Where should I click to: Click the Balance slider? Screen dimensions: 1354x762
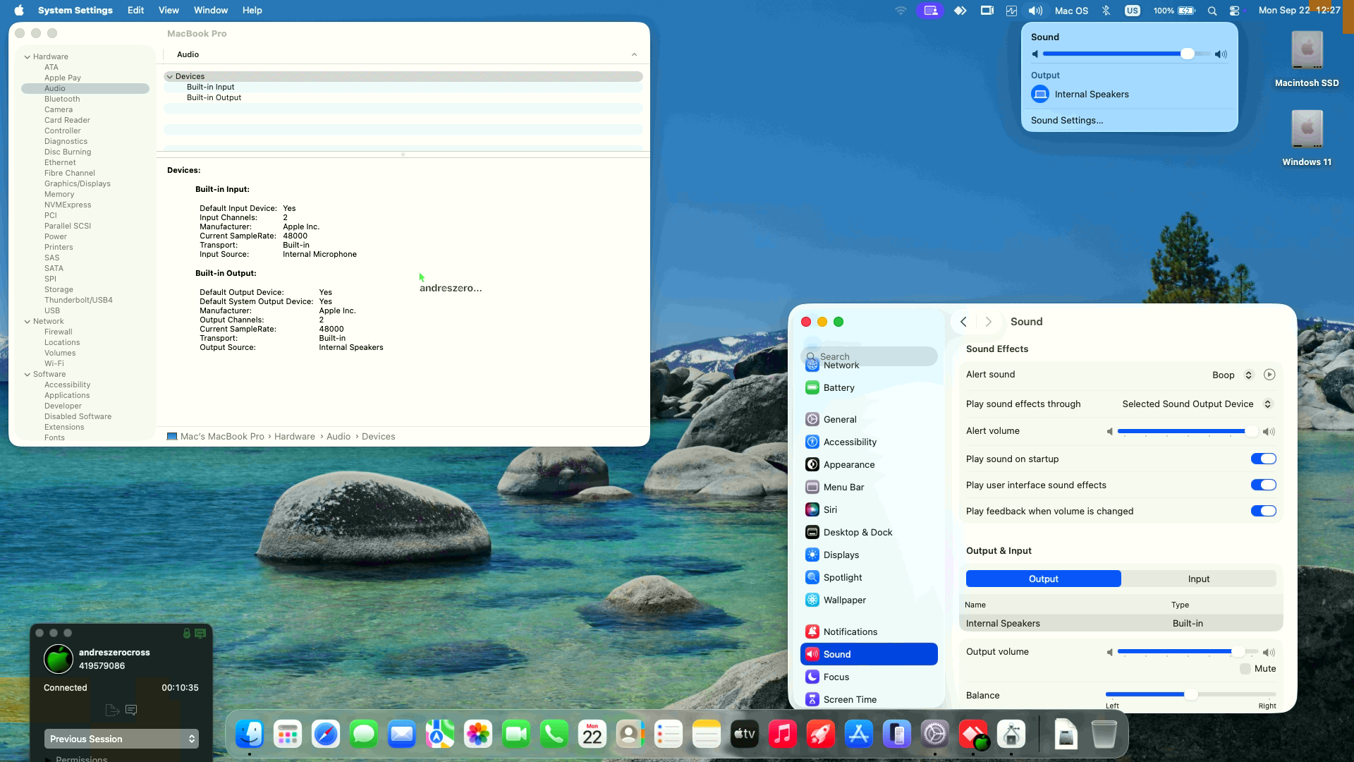(x=1190, y=695)
